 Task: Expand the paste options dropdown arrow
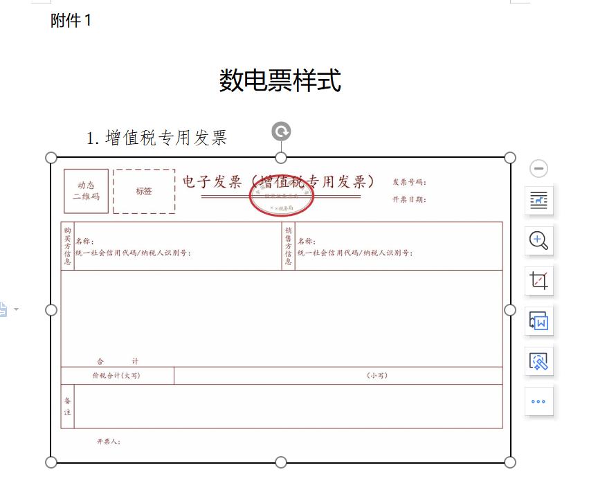point(17,309)
